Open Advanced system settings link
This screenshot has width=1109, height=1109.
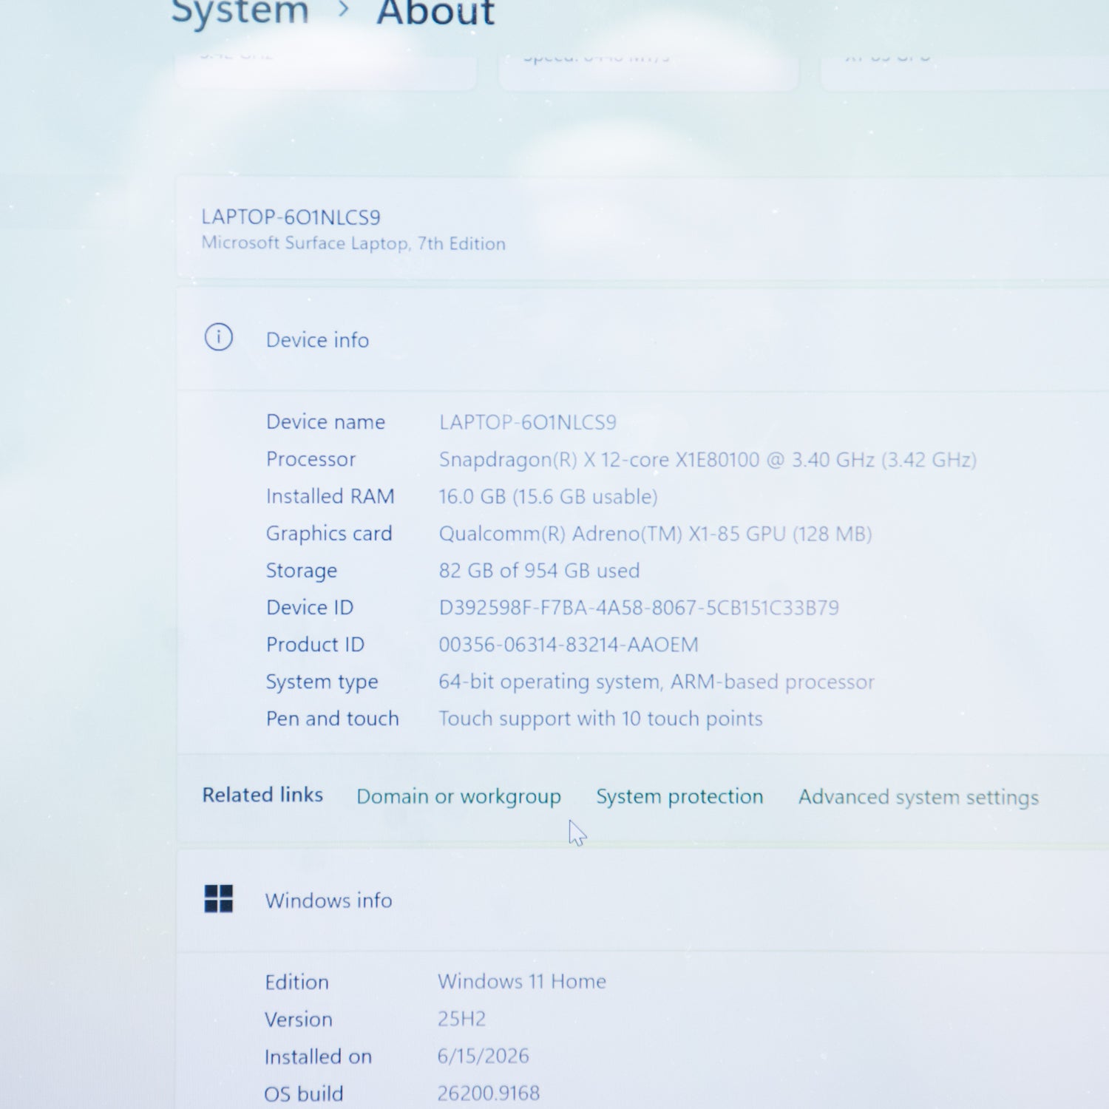(x=918, y=797)
